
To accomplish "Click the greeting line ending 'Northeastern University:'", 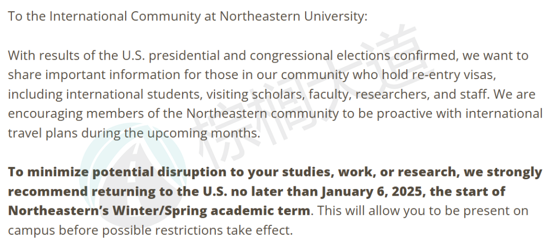I will 188,16.
